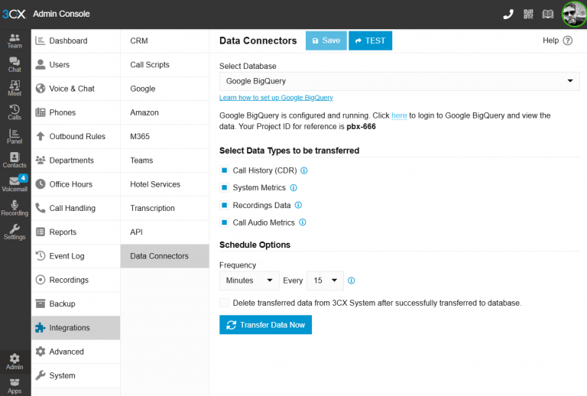Show info for System Metrics

(293, 188)
